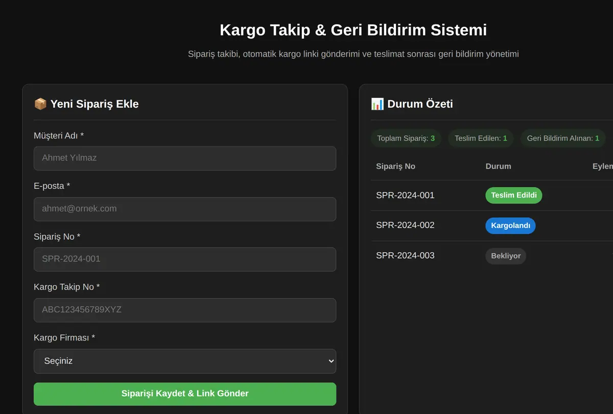Select order row SPR-2024-001
613x414 pixels.
pos(492,196)
